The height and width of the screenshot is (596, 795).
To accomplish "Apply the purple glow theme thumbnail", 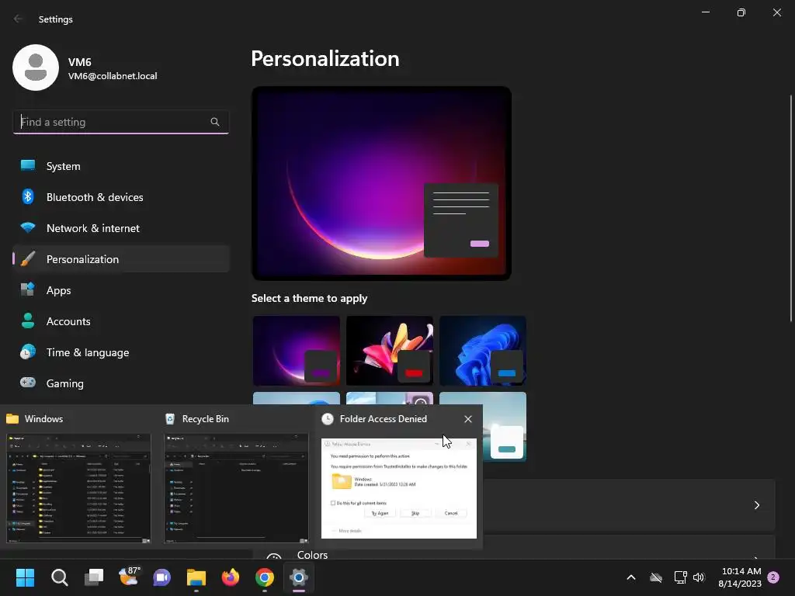I will [x=297, y=351].
